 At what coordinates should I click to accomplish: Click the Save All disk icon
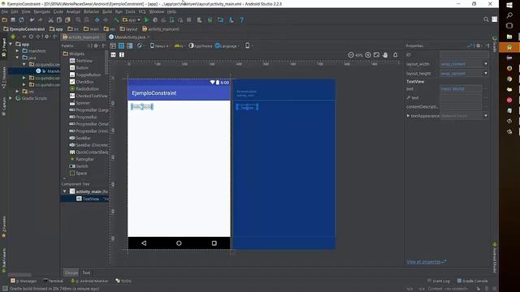click(x=13, y=20)
